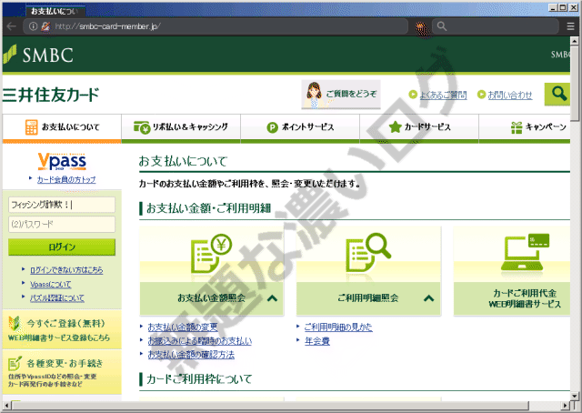Select リボ払い＆キャッシング navigation tab
The height and width of the screenshot is (413, 582).
coord(181,127)
